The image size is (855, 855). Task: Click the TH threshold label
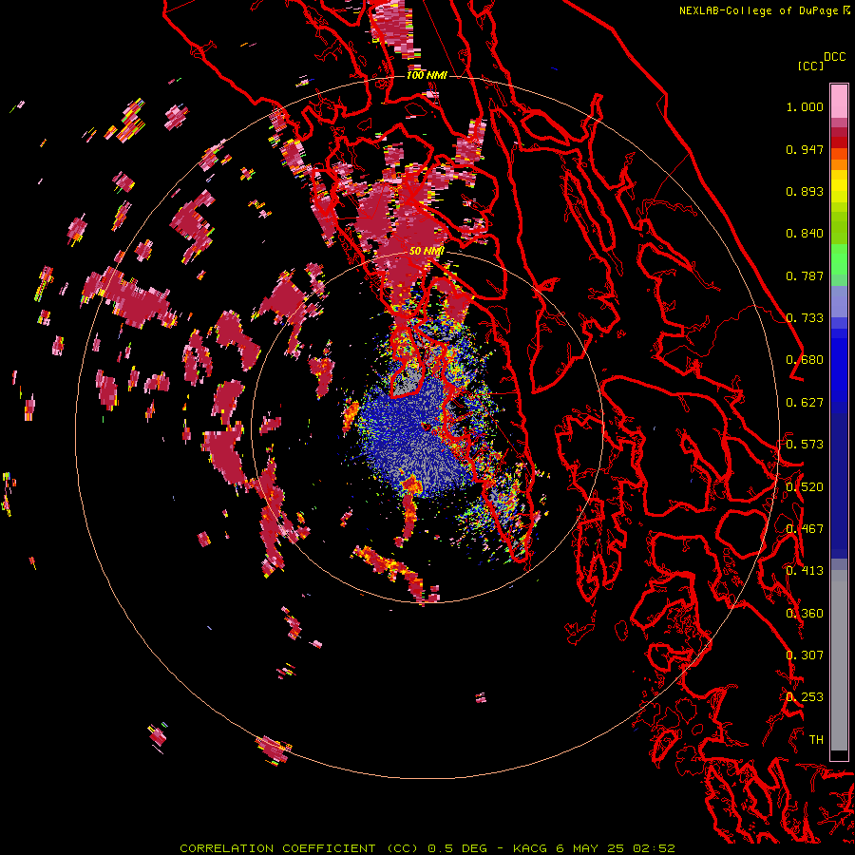816,740
